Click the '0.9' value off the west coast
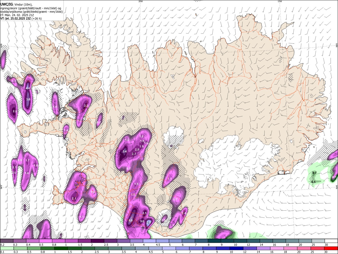This screenshot has width=338, height=254. (x=20, y=160)
